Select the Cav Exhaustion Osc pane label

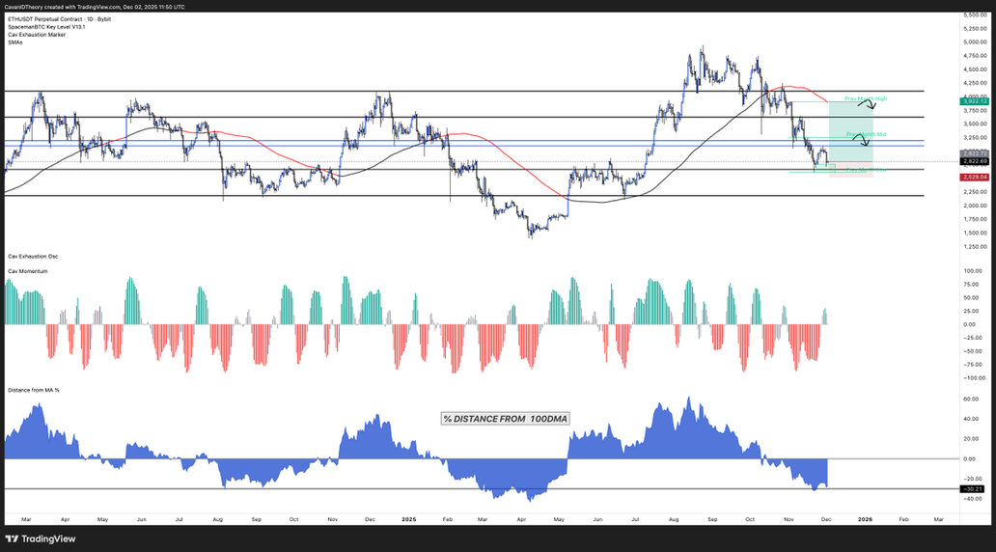click(x=33, y=256)
